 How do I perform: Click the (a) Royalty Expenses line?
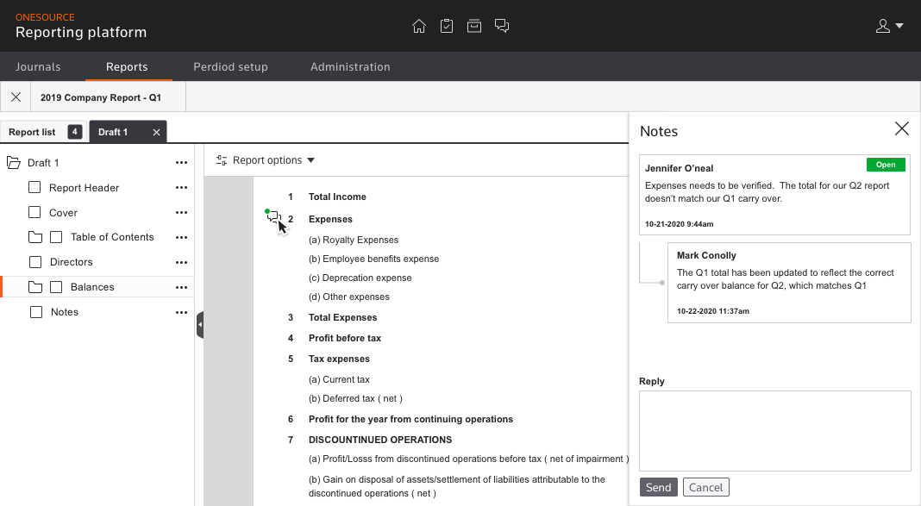pyautogui.click(x=354, y=240)
